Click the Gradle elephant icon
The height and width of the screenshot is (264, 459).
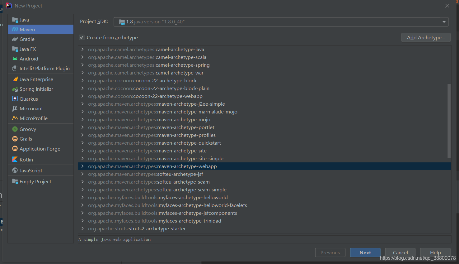[x=15, y=39]
